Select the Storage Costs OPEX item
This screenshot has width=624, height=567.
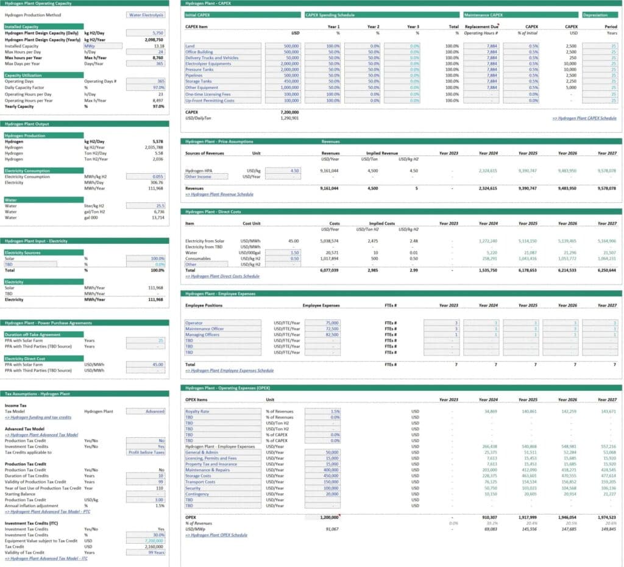pyautogui.click(x=223, y=476)
